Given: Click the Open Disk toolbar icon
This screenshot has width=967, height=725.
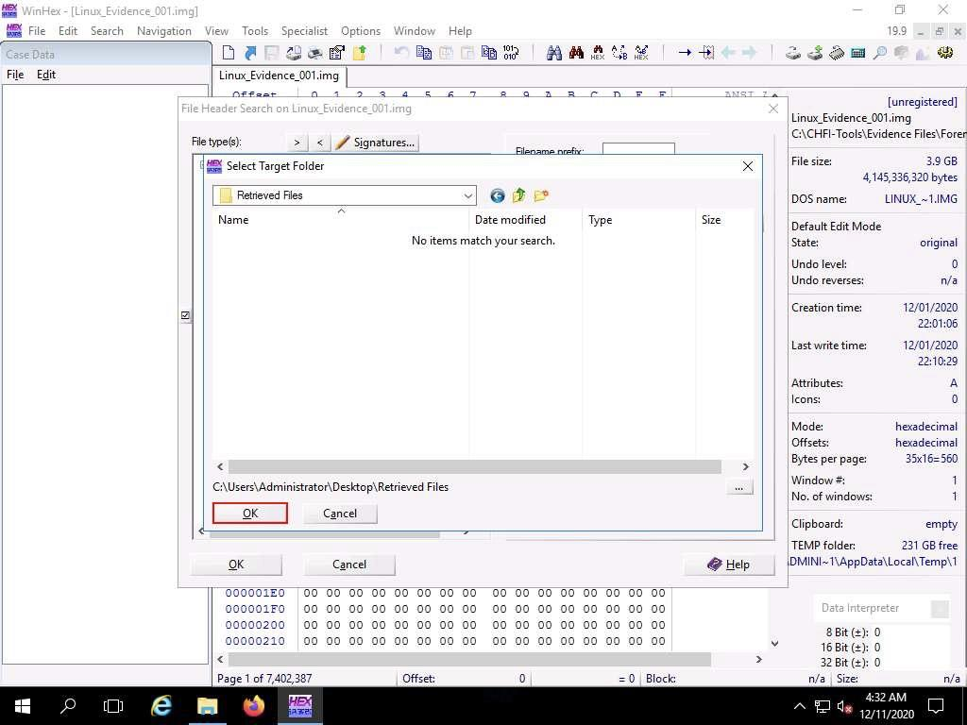Looking at the screenshot, I should coord(793,53).
